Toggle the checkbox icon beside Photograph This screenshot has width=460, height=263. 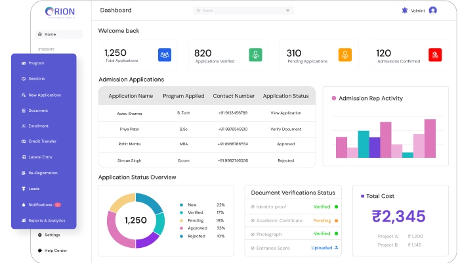(x=251, y=233)
